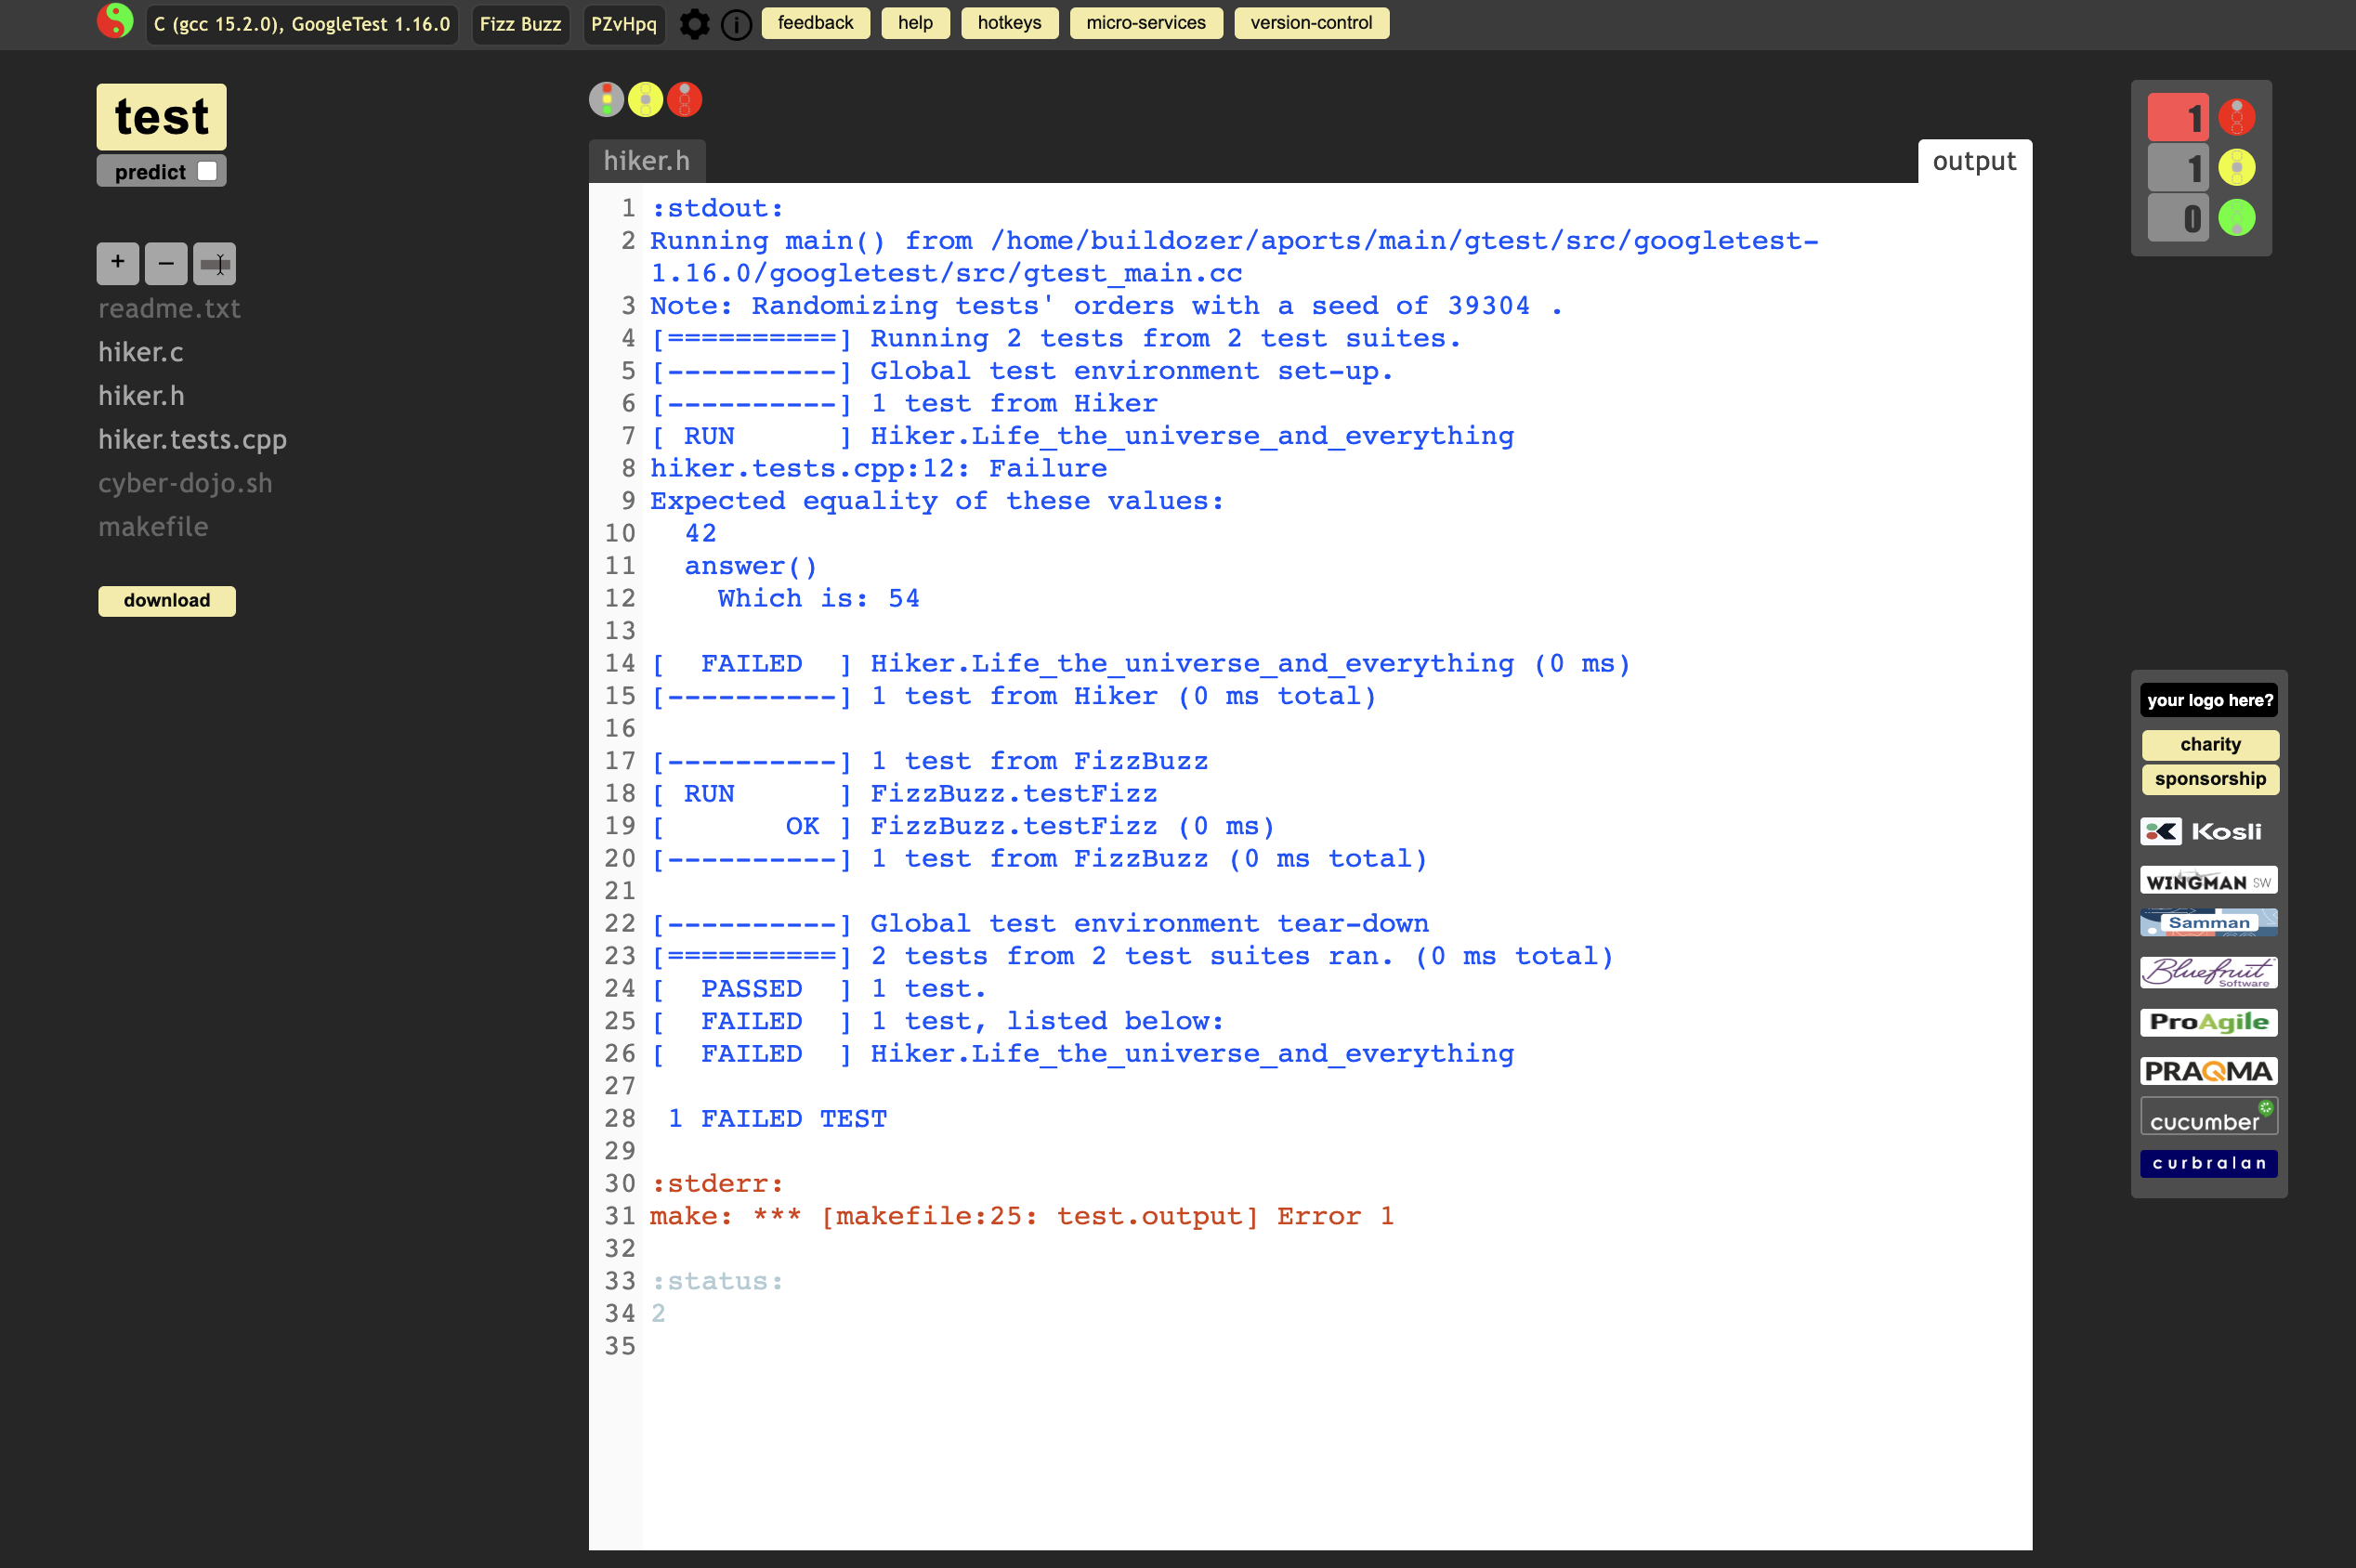Image resolution: width=2356 pixels, height=1568 pixels.
Task: Open hiker.tests.cpp in file list
Action: (x=192, y=439)
